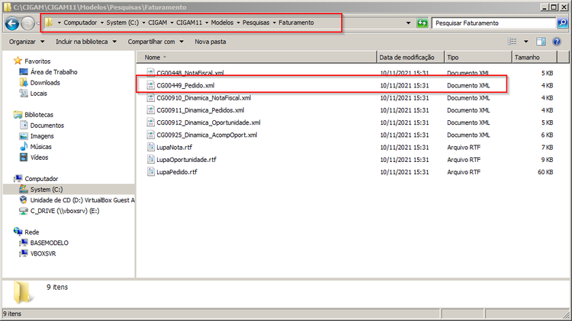Select CG00448_NotaFiscal.xml file name
This screenshot has height=321, width=572.
190,73
